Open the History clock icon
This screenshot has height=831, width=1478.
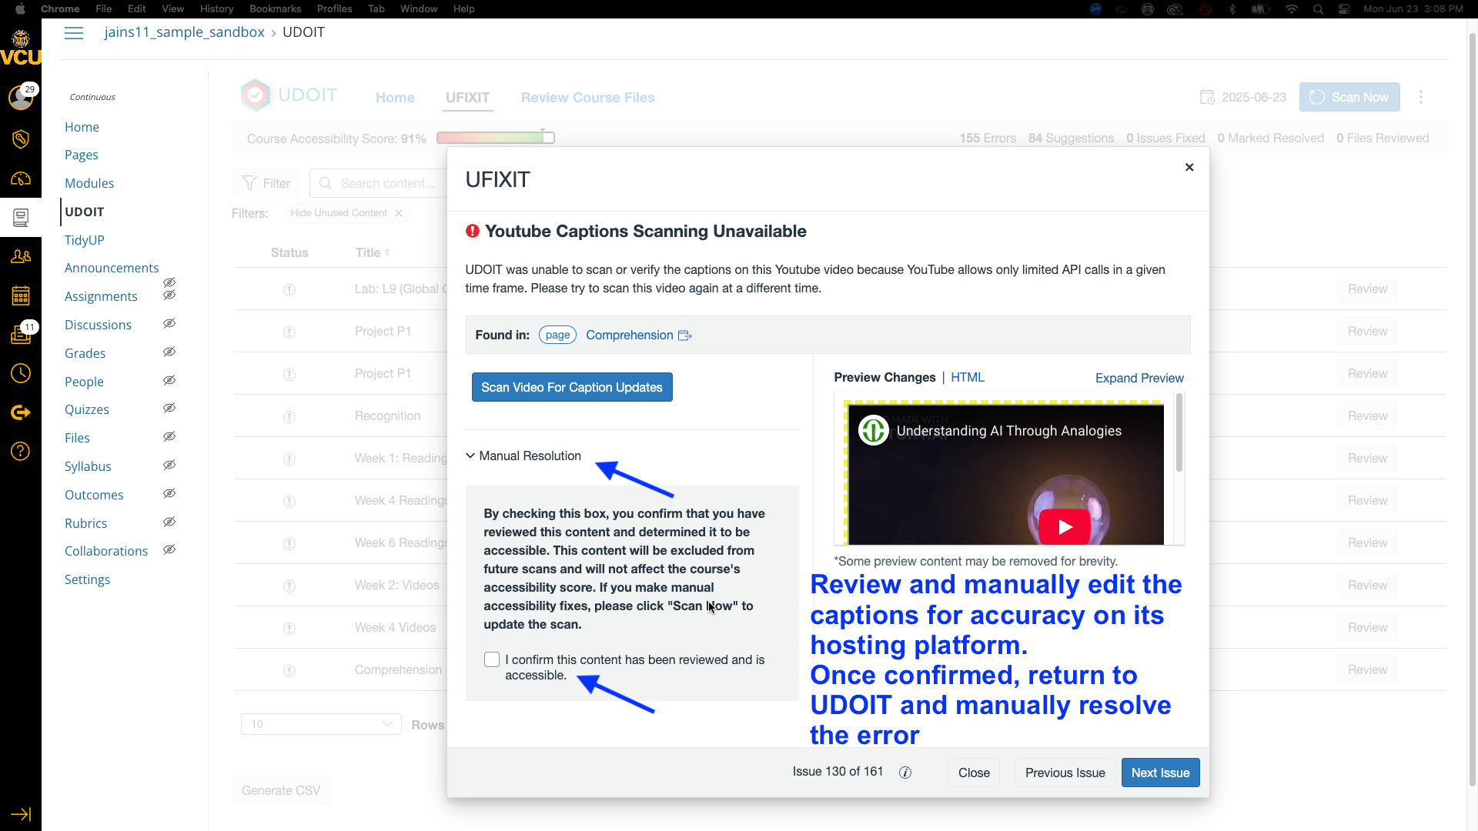pos(21,373)
